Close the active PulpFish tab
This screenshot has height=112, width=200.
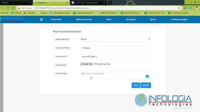[x=67, y=2]
